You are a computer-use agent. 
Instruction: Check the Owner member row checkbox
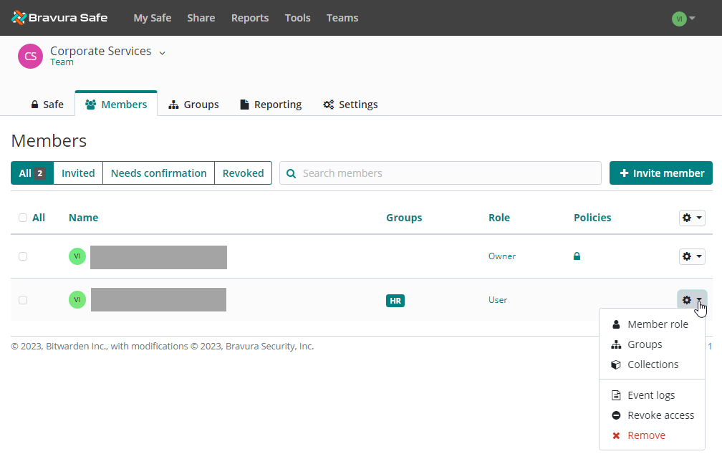(x=23, y=256)
